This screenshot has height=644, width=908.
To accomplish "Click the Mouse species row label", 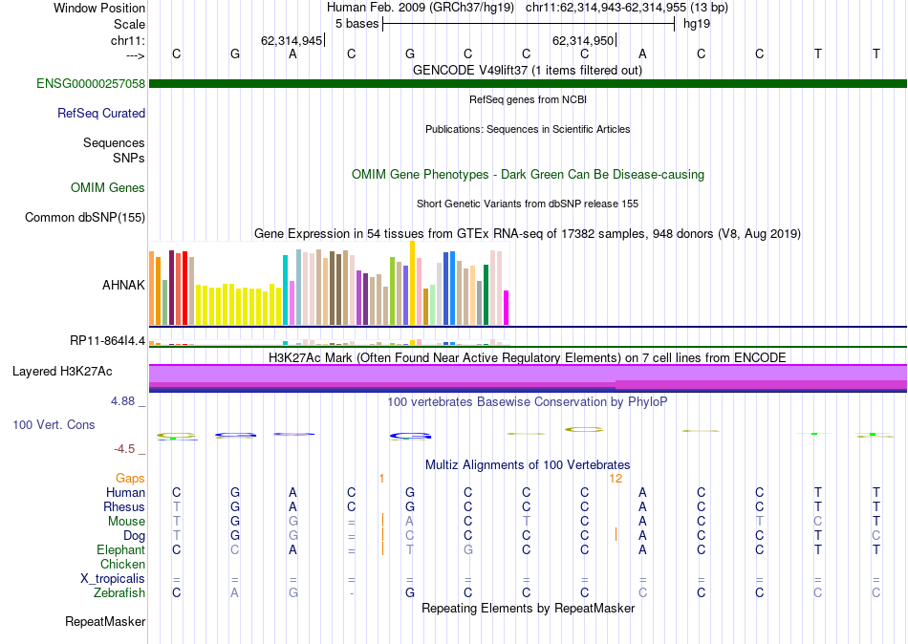I will (x=126, y=522).
